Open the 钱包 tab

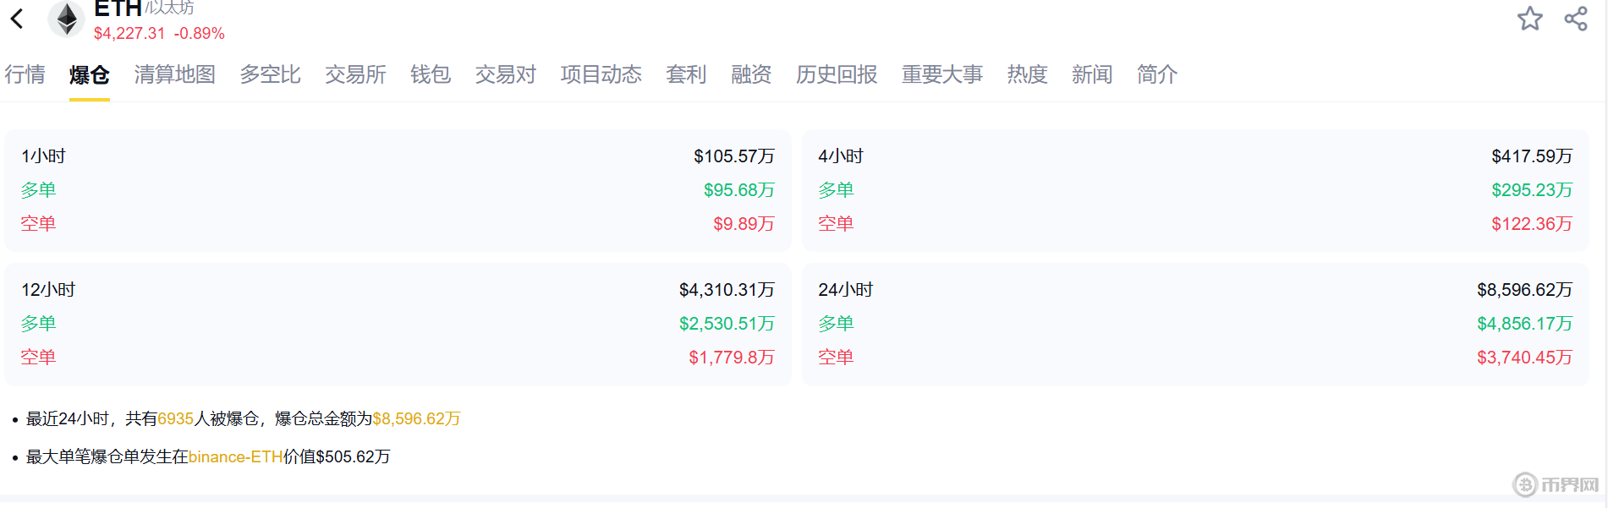pos(431,74)
